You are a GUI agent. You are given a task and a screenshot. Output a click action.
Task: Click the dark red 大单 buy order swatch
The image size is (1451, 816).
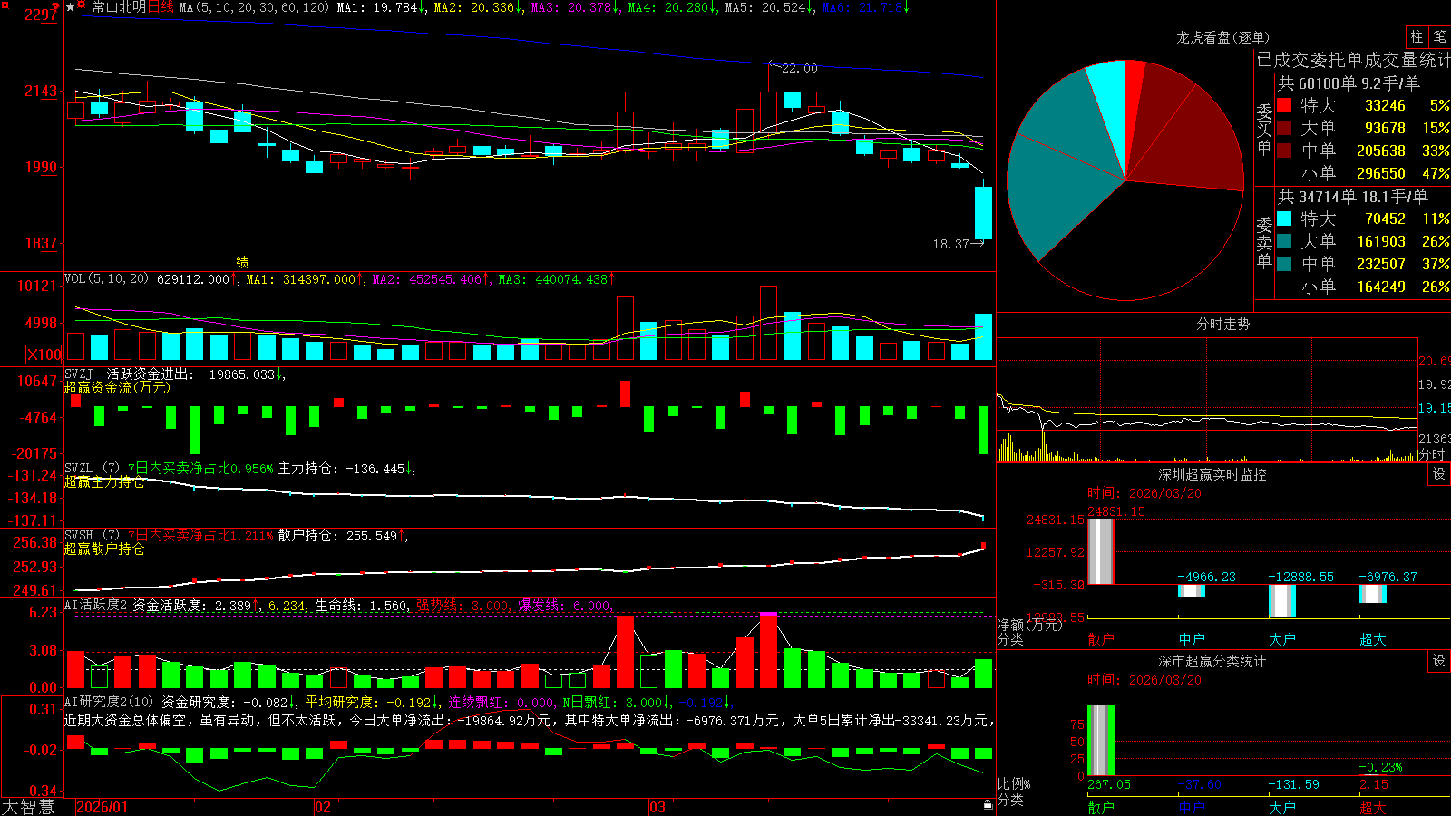point(1284,128)
